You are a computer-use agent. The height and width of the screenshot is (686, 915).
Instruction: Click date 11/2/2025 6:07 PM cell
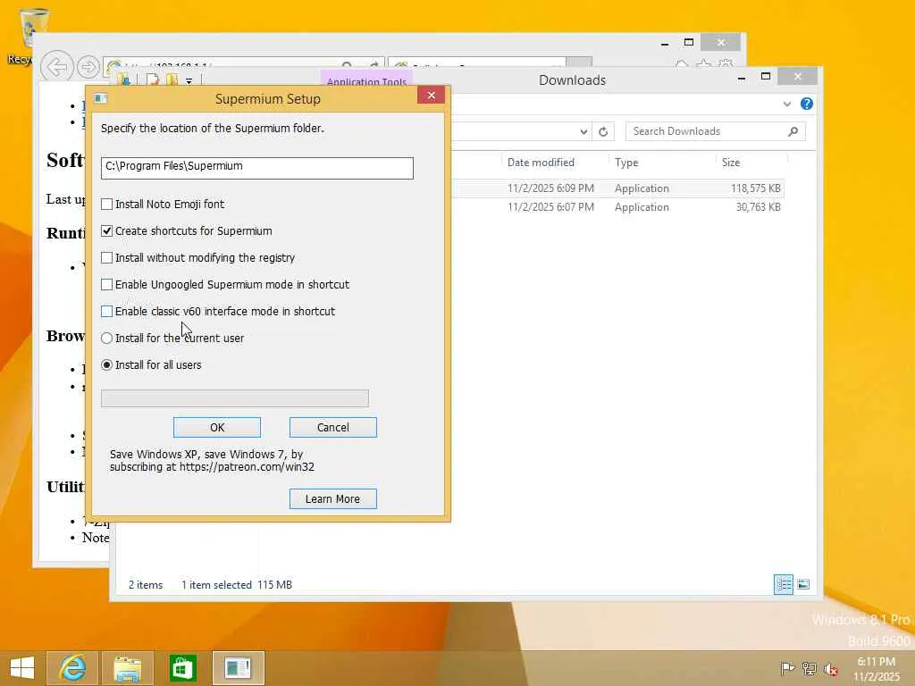[550, 207]
